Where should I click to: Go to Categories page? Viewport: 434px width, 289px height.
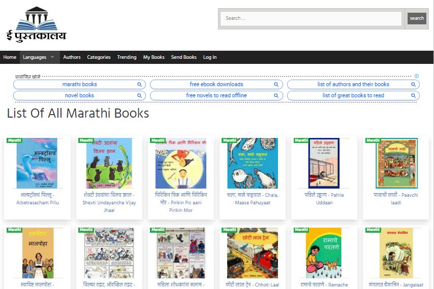coord(99,57)
